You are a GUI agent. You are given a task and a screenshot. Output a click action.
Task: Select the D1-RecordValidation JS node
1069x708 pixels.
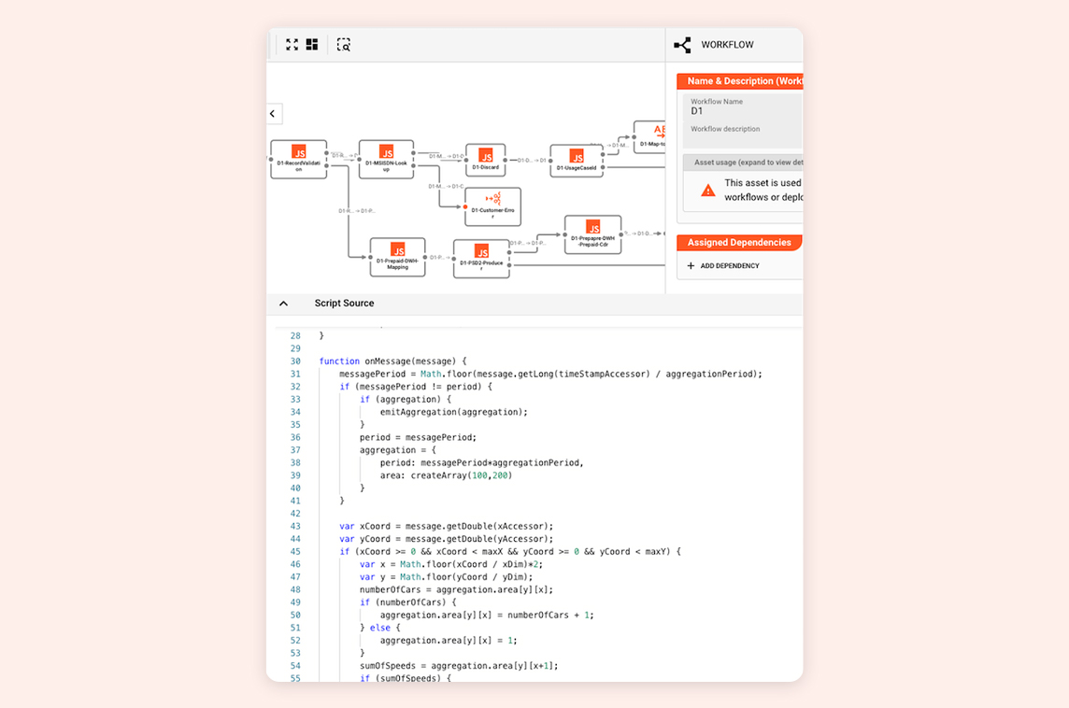[x=299, y=160]
